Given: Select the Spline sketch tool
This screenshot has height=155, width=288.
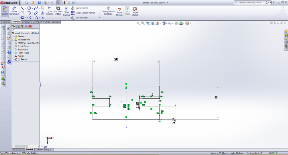Looking at the screenshot, I should 36,8.
